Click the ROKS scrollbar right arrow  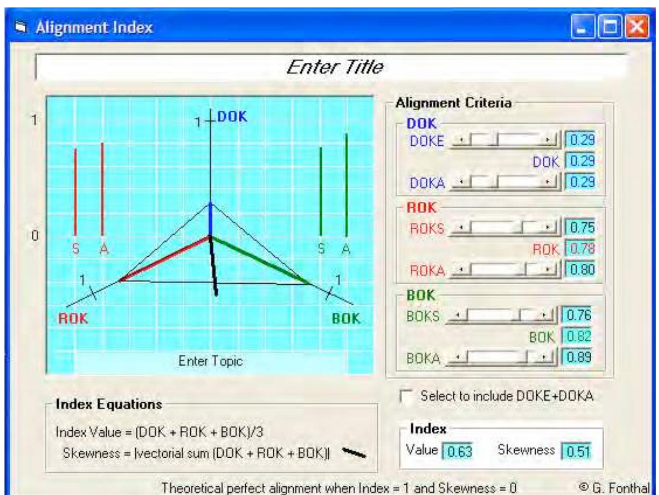548,228
